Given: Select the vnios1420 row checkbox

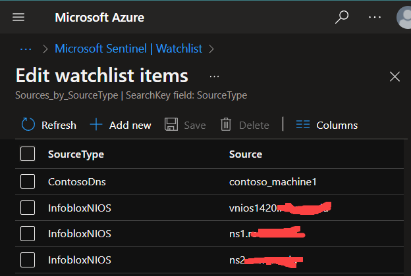Looking at the screenshot, I should [x=28, y=208].
